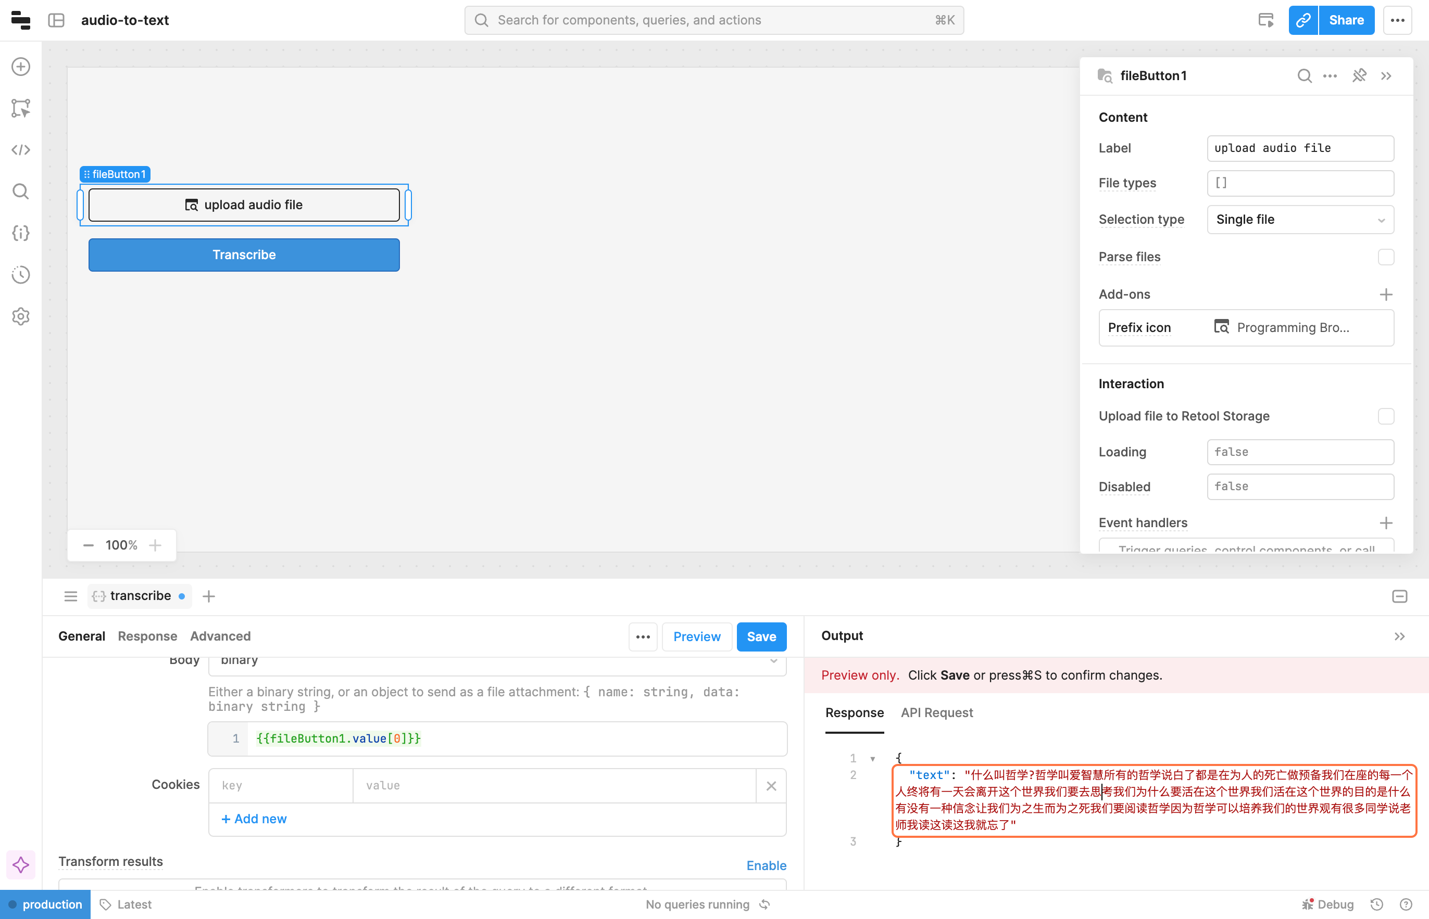Collapse the Output panel with double chevron
This screenshot has width=1429, height=919.
(x=1399, y=636)
